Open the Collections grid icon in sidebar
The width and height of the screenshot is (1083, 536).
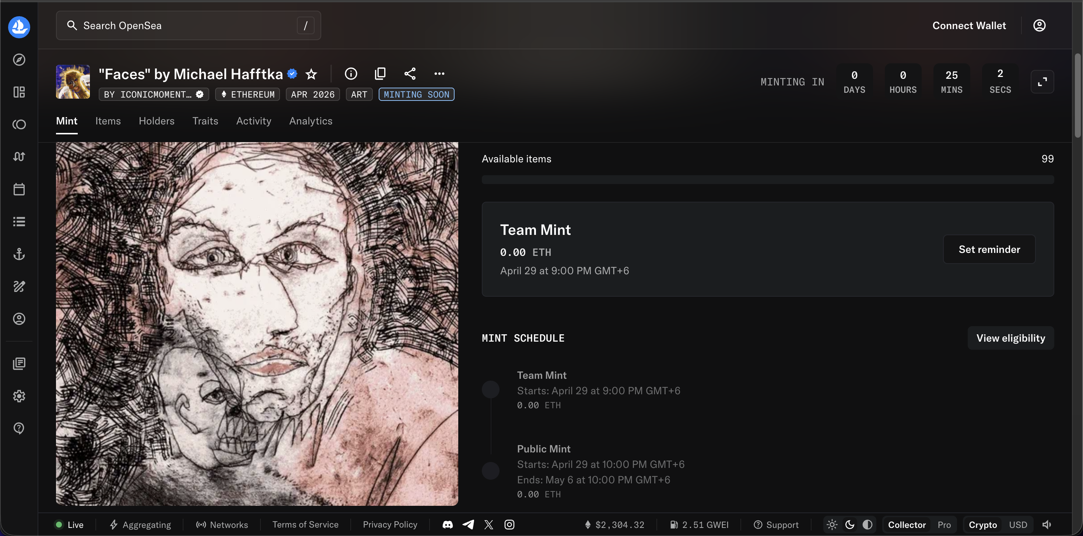point(19,92)
